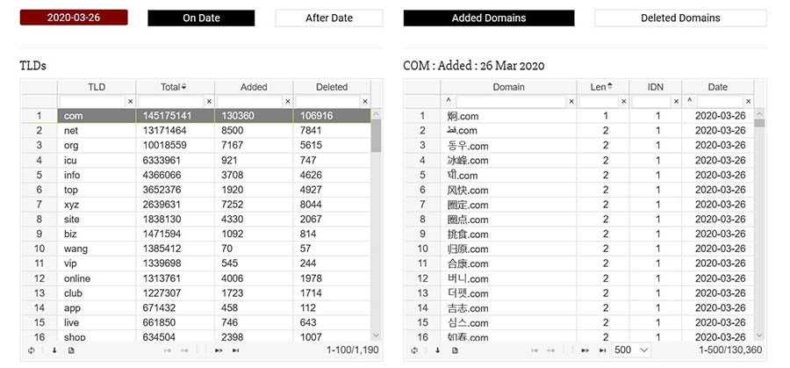Go to previous page of TLDs table
Screen dimensions: 790x368
[184, 350]
